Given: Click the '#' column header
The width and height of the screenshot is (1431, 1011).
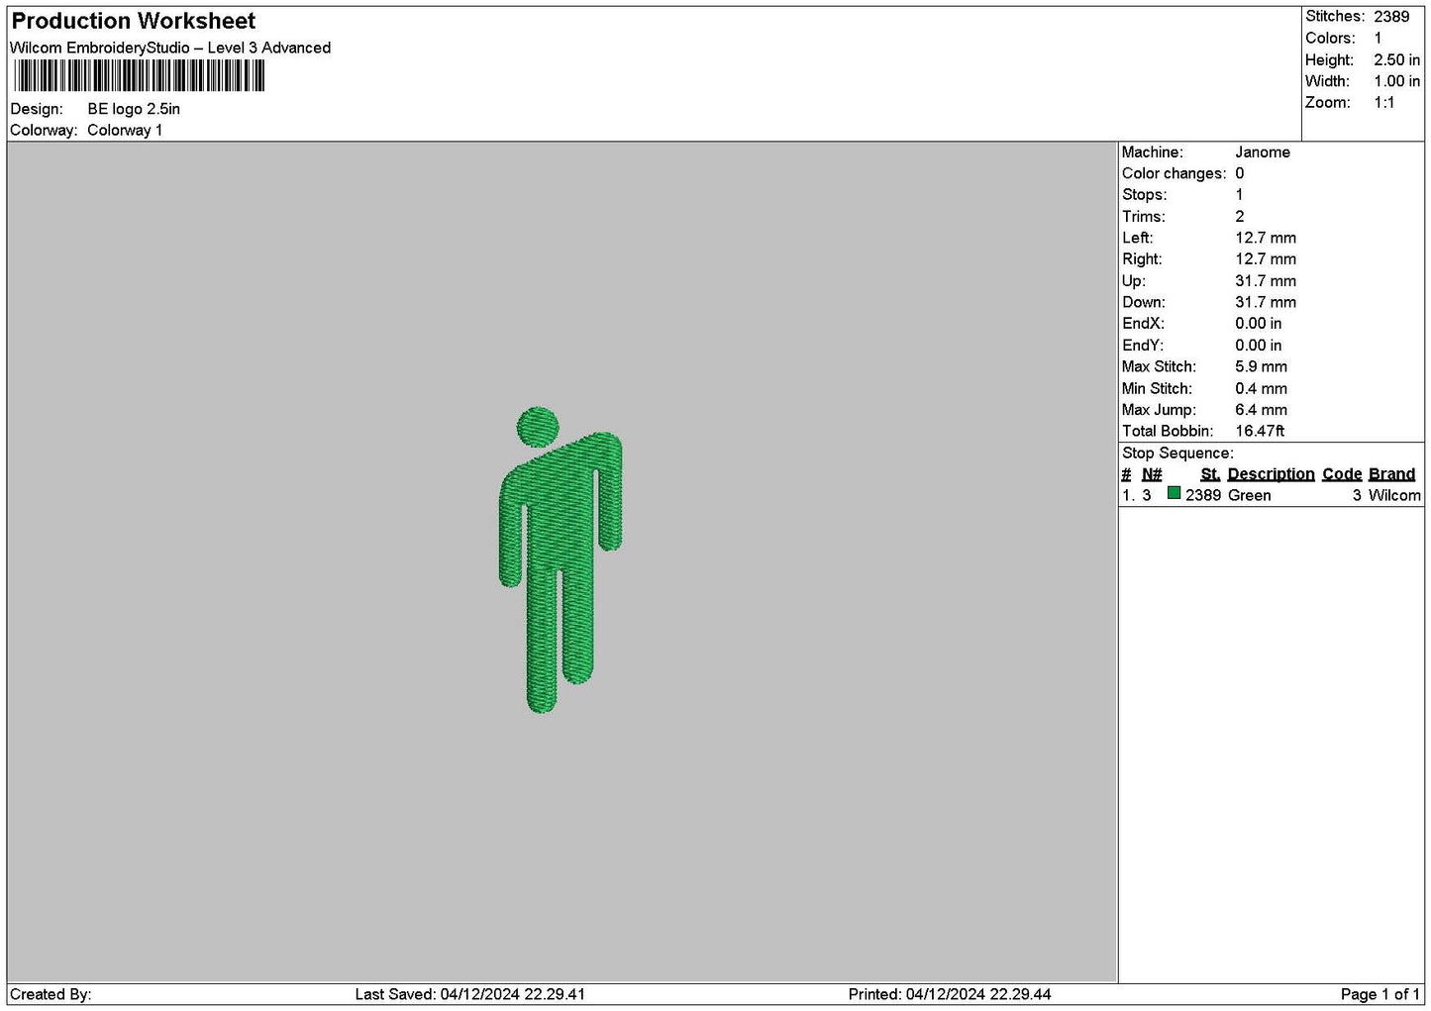Looking at the screenshot, I should pos(1126,474).
